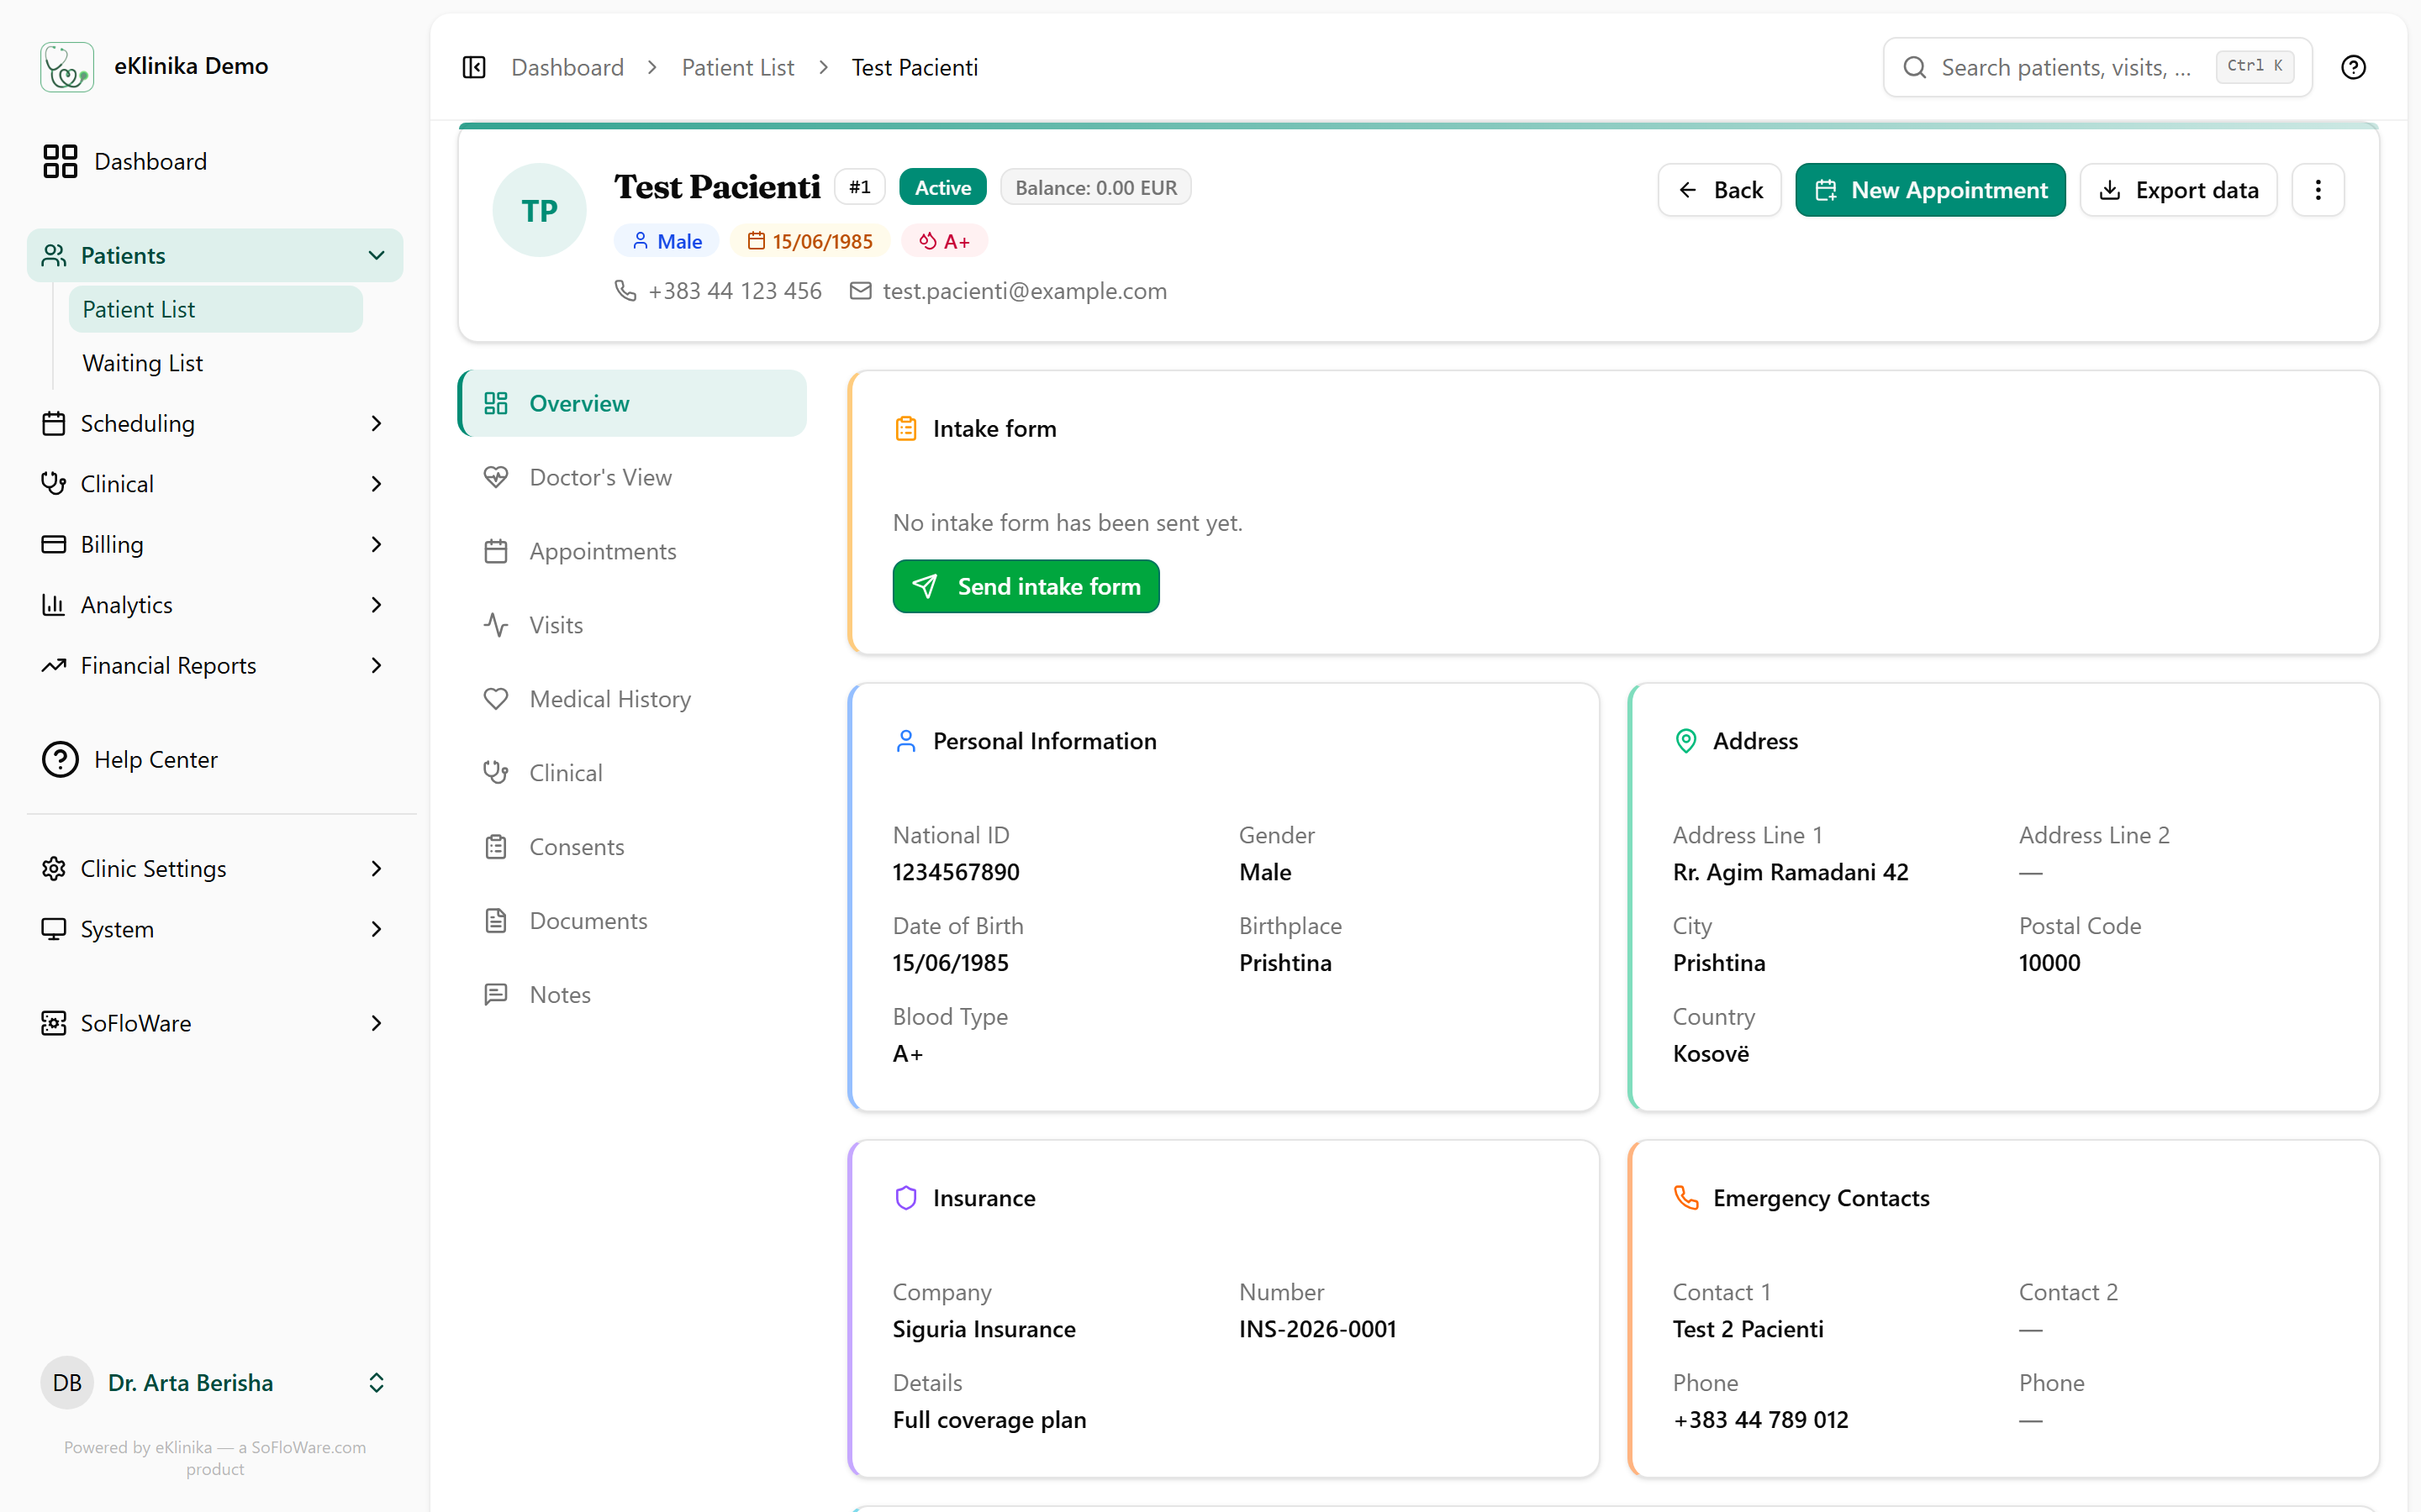Click the DB user avatar
This screenshot has width=2421, height=1512.
pyautogui.click(x=67, y=1383)
